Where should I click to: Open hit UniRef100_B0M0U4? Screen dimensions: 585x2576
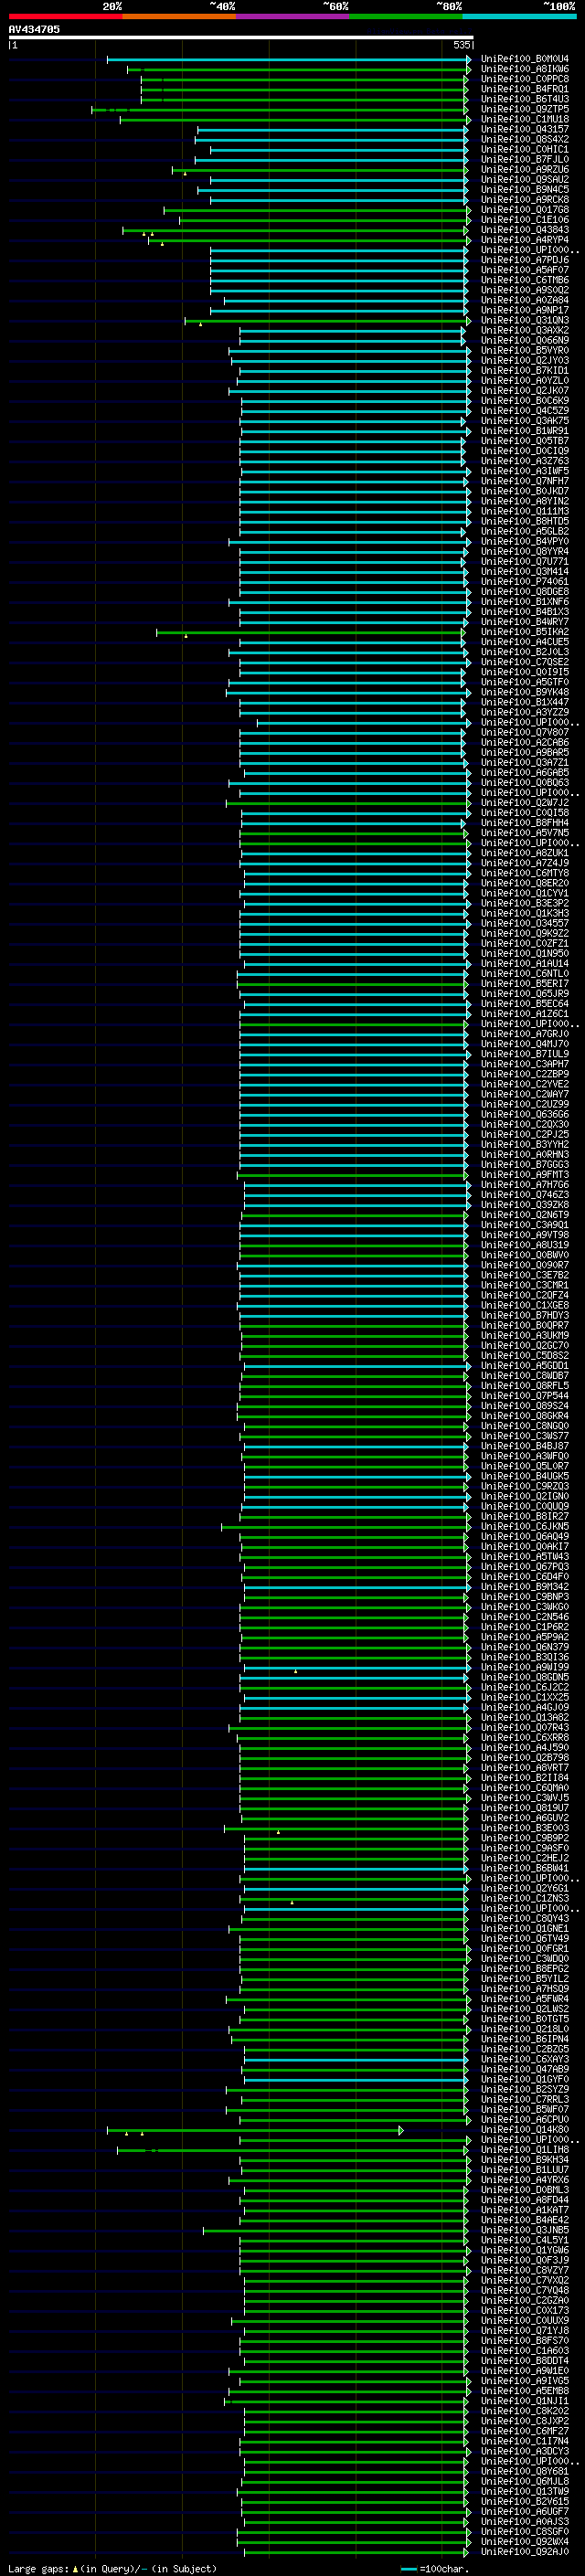(x=524, y=59)
